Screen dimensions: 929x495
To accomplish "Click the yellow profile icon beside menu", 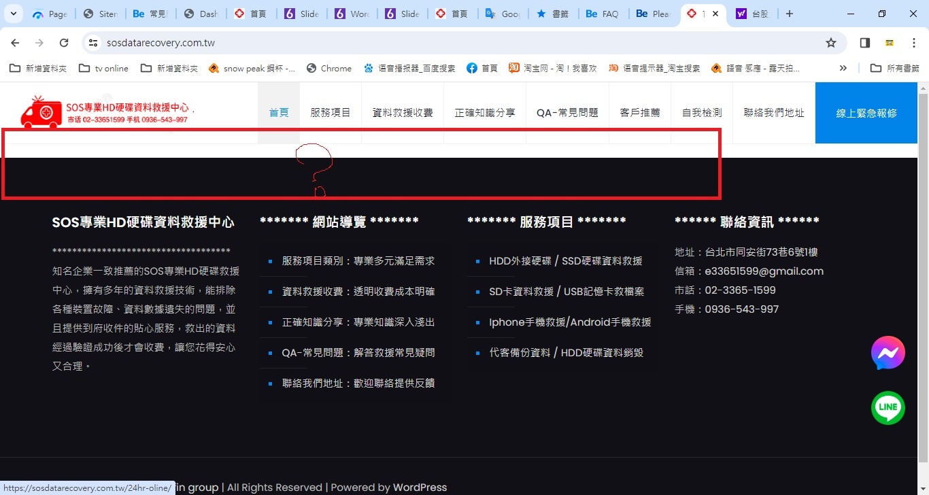I will [x=889, y=43].
